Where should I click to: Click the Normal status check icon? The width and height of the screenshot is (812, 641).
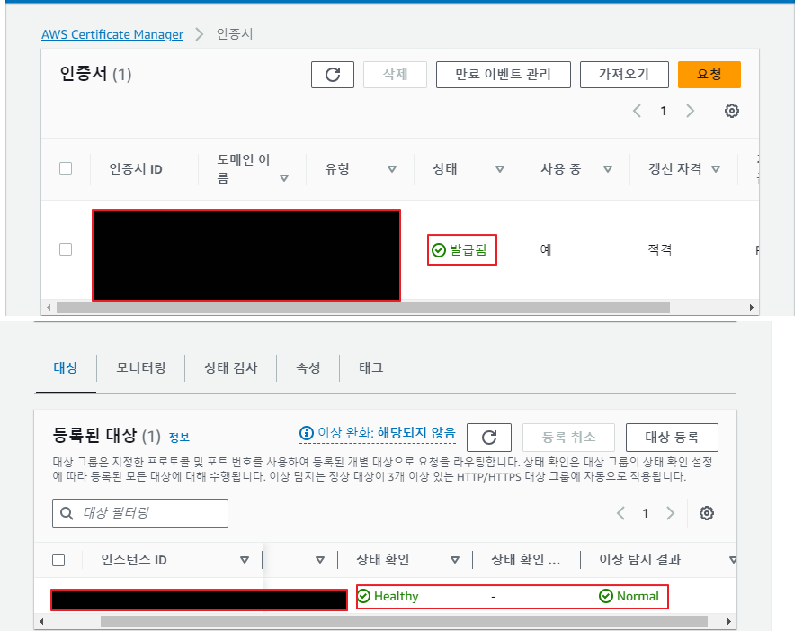coord(605,596)
